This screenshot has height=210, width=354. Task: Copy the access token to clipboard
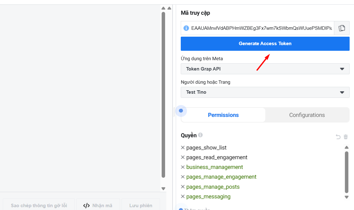click(x=341, y=28)
